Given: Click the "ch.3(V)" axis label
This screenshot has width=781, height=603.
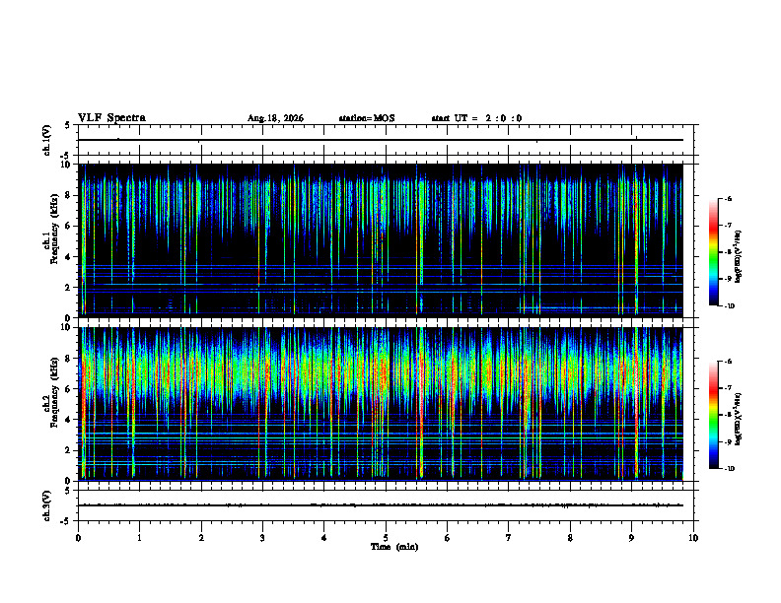Looking at the screenshot, I should (x=46, y=505).
